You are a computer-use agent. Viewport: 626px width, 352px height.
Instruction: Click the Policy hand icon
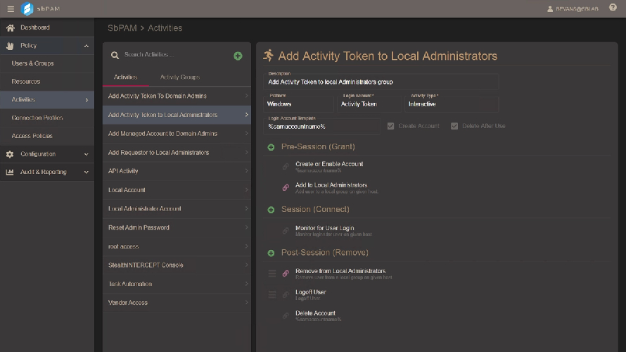point(10,46)
